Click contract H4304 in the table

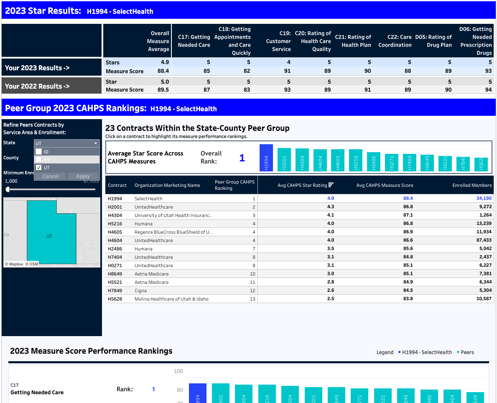115,215
